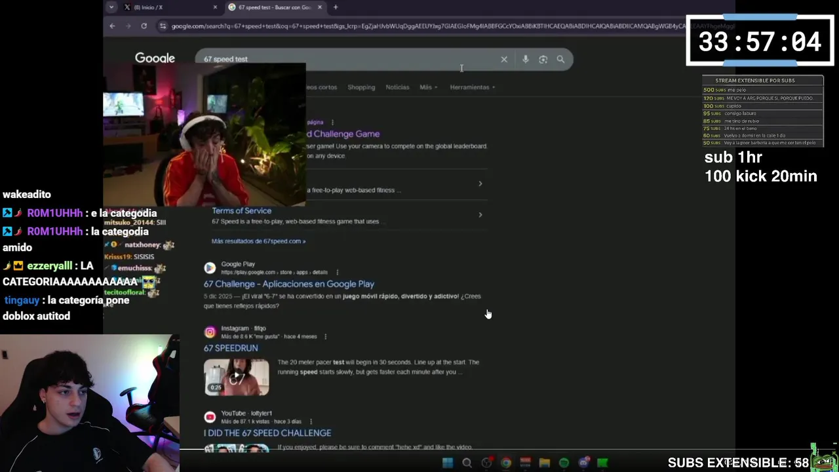
Task: Open Google Lens image search
Action: coord(543,60)
